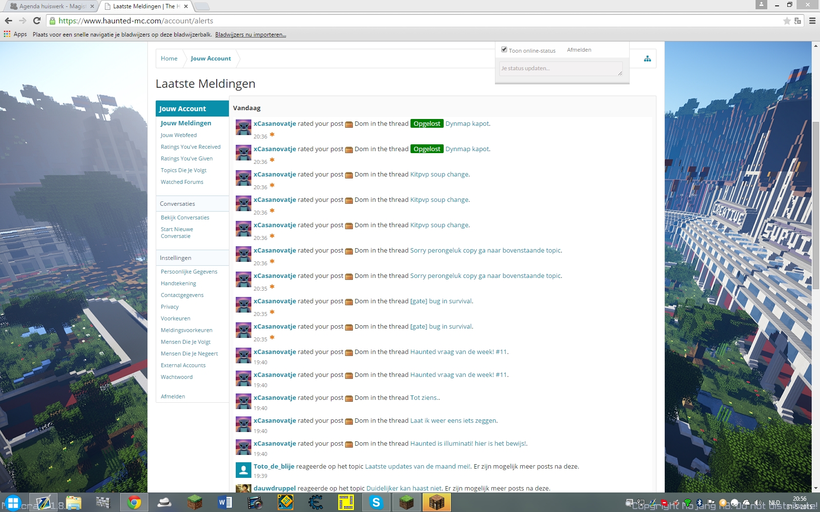Click the chest icon in the Tot ziens row
Image resolution: width=820 pixels, height=512 pixels.
[349, 398]
